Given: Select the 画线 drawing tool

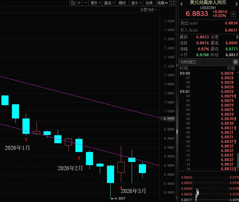Looking at the screenshot, I should [x=122, y=3].
